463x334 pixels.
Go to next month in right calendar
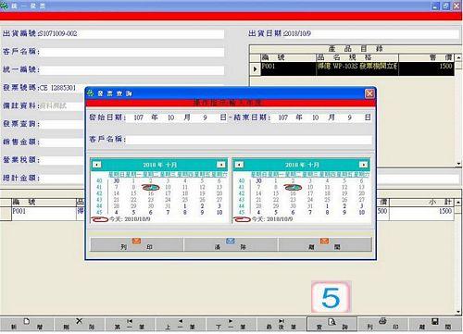click(x=364, y=165)
